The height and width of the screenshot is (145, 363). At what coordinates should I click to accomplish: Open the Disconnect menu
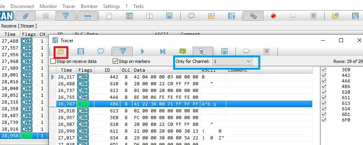22,6
